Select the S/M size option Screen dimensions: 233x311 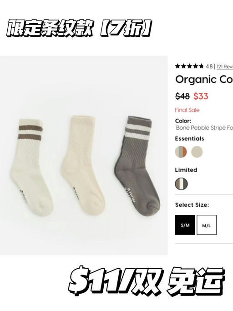185,225
